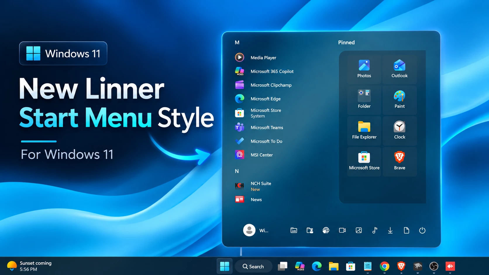
Task: Open OBS Studio on the taskbar
Action: pyautogui.click(x=434, y=266)
